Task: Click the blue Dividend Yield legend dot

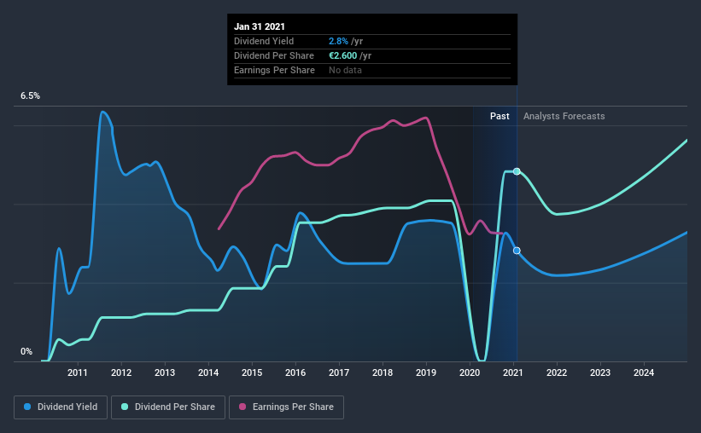Action: [27, 407]
